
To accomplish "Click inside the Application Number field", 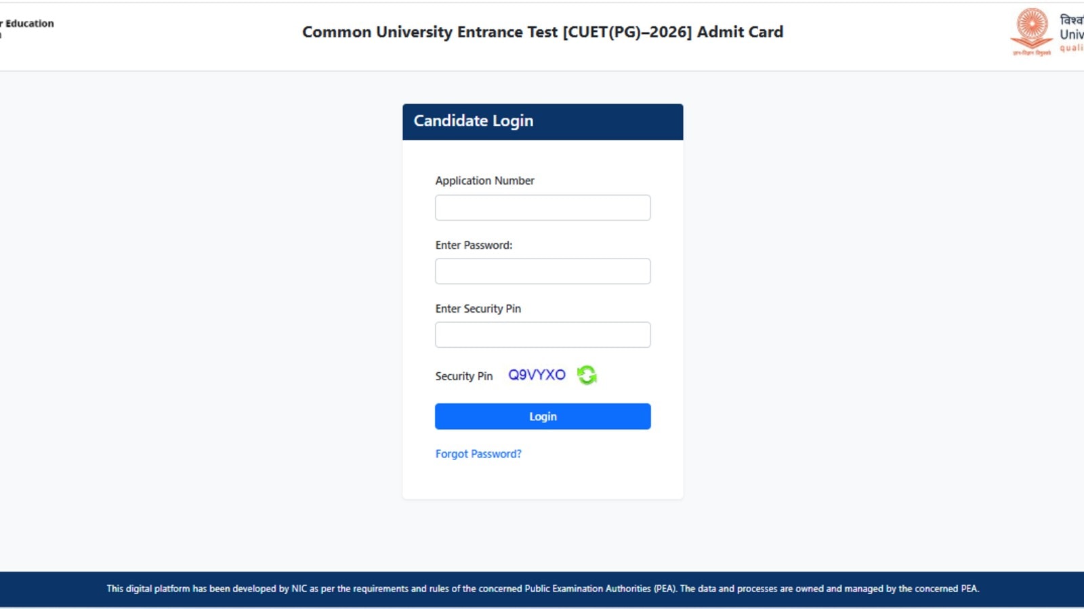I will pos(542,207).
